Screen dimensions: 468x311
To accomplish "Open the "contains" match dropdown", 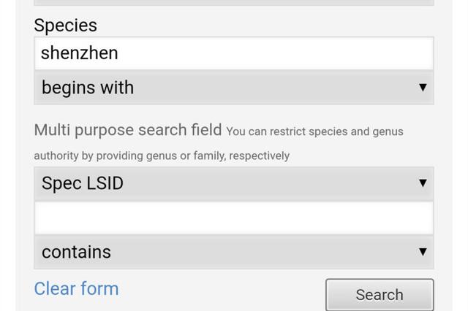I will 233,252.
